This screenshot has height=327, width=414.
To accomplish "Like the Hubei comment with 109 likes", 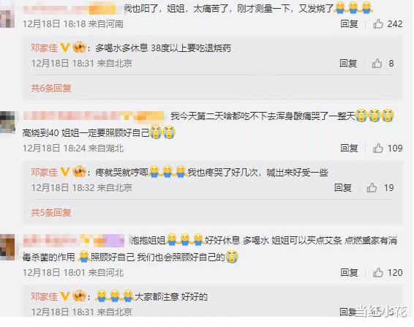I will click(x=378, y=149).
